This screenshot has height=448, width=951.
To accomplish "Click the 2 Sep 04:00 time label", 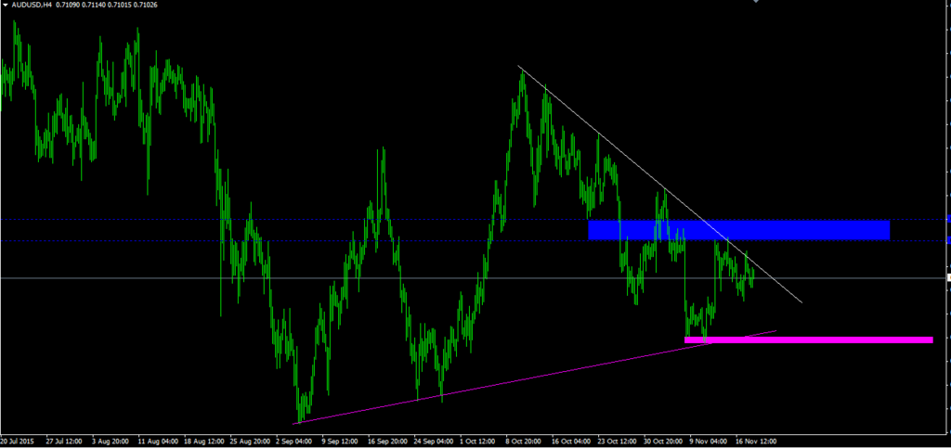I will (x=293, y=442).
